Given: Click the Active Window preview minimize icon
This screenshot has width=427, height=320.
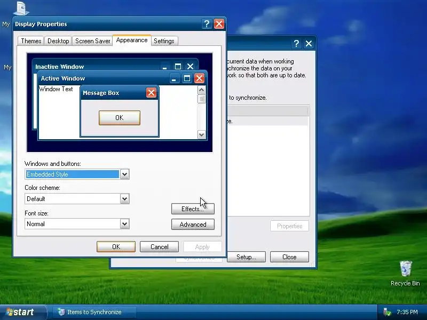Looking at the screenshot, I should (175, 78).
